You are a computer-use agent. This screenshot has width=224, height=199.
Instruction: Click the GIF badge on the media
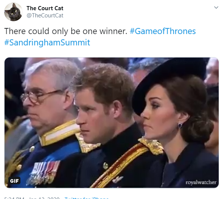14,181
